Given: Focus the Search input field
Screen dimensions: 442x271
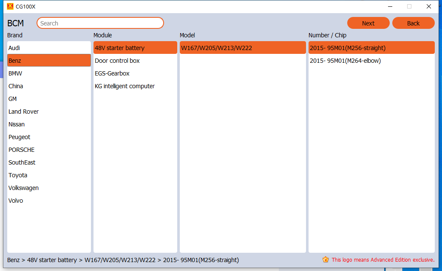Looking at the screenshot, I should [100, 23].
